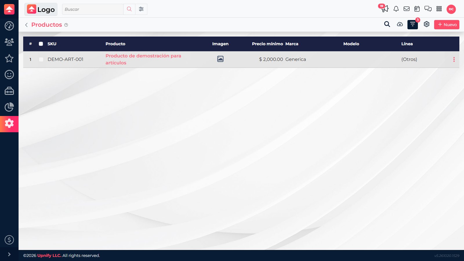Image resolution: width=464 pixels, height=261 pixels.
Task: Click the Productos help question icon
Action: 66,25
